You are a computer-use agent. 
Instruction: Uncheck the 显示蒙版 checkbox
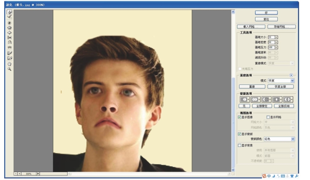coord(240,134)
